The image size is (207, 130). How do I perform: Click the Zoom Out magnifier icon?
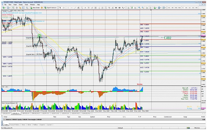tap(143, 8)
